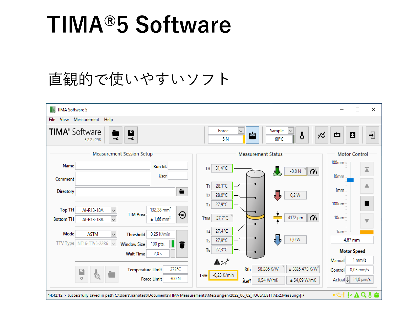The height and width of the screenshot is (327, 411).
Task: Click inside the Run Id field
Action: tap(178, 166)
